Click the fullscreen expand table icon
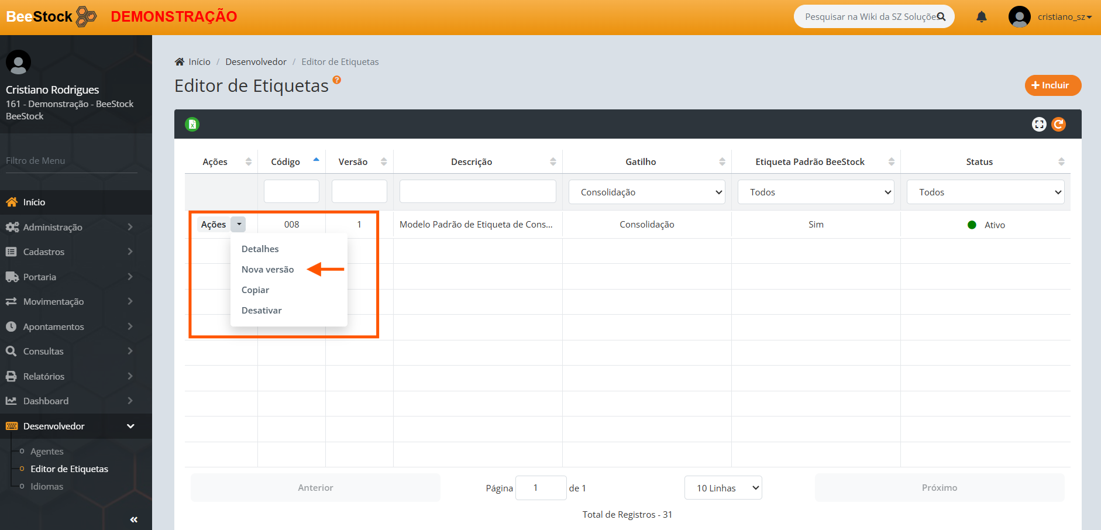1101x530 pixels. tap(1038, 124)
